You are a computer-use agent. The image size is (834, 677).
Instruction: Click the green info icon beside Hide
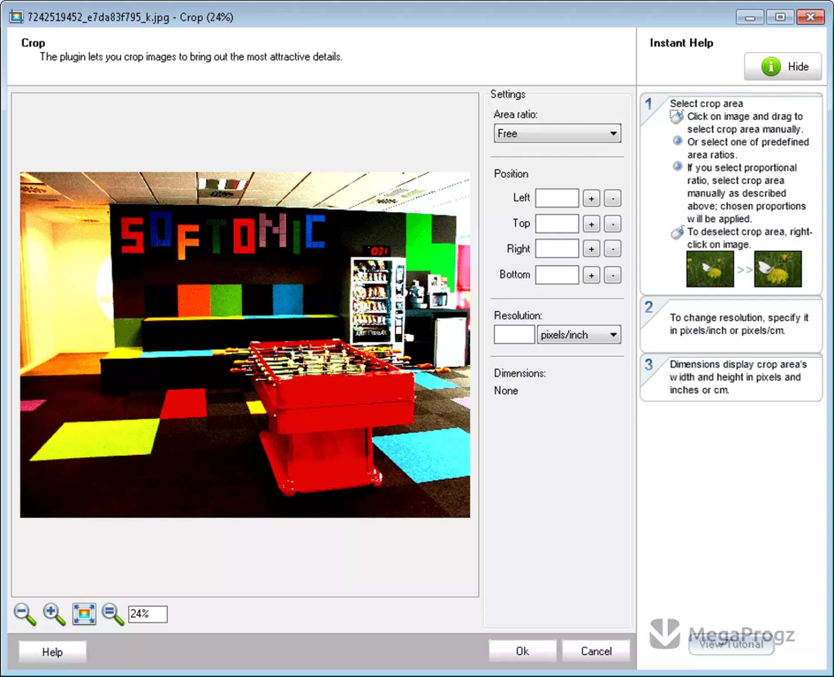pyautogui.click(x=771, y=66)
